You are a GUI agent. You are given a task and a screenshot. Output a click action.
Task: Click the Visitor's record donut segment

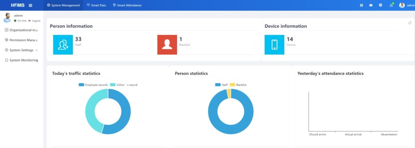(90, 108)
